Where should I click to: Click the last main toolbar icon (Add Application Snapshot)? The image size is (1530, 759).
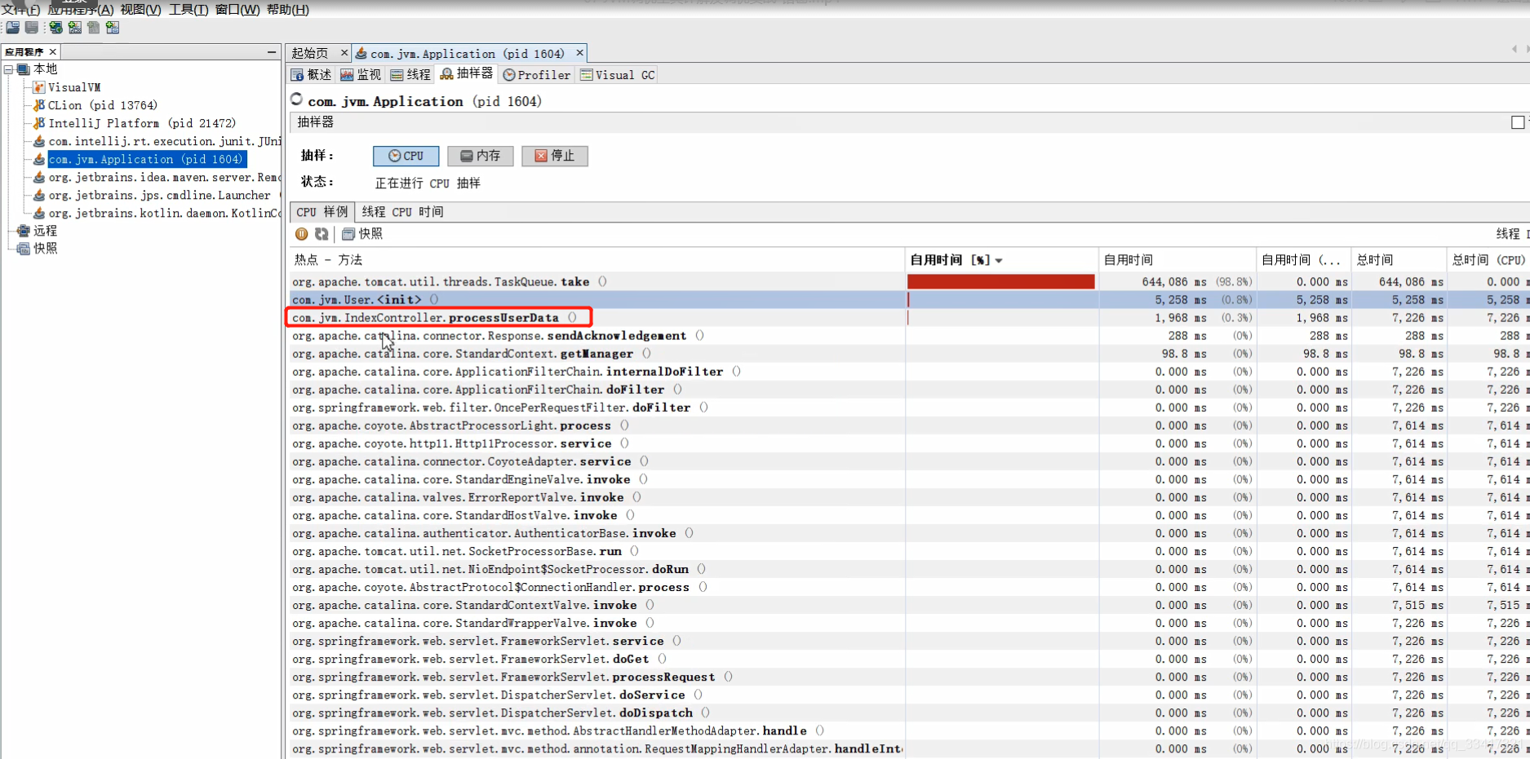click(x=113, y=28)
